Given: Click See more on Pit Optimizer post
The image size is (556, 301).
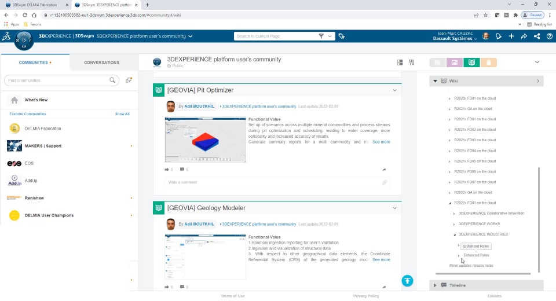Looking at the screenshot, I should [381, 142].
